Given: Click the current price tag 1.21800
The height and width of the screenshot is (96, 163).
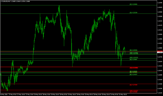Looking at the screenshot, I should pos(160,52).
